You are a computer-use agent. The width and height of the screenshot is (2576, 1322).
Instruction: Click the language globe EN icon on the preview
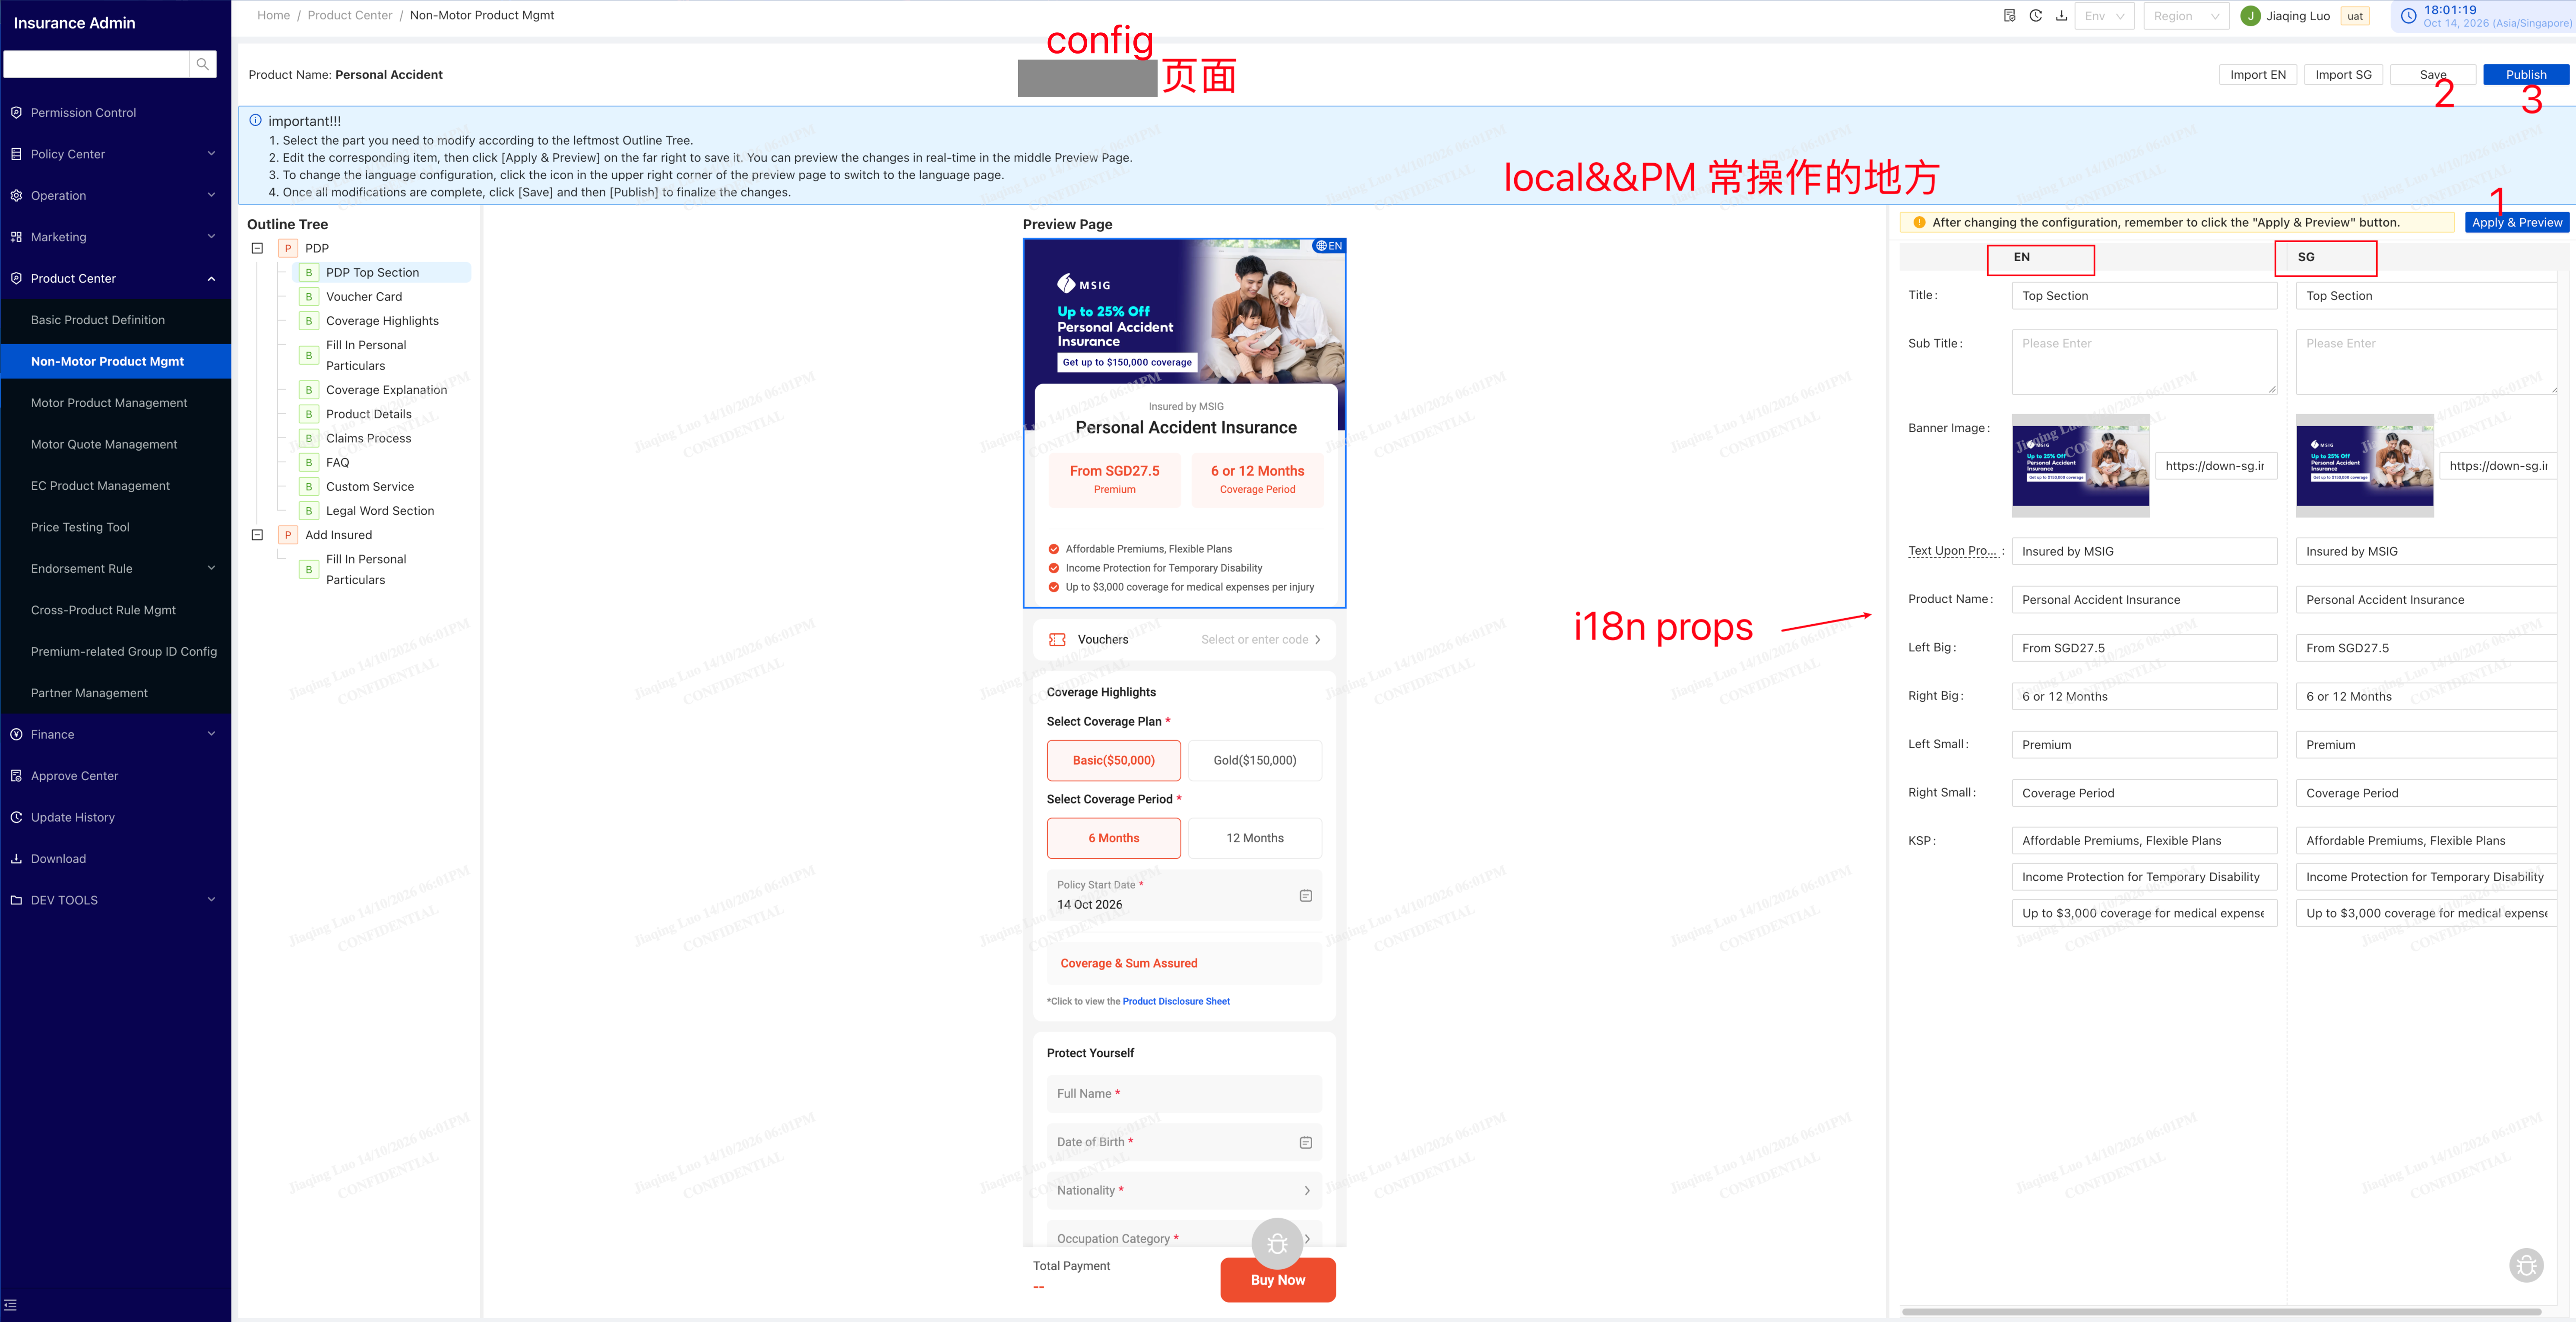click(1328, 246)
